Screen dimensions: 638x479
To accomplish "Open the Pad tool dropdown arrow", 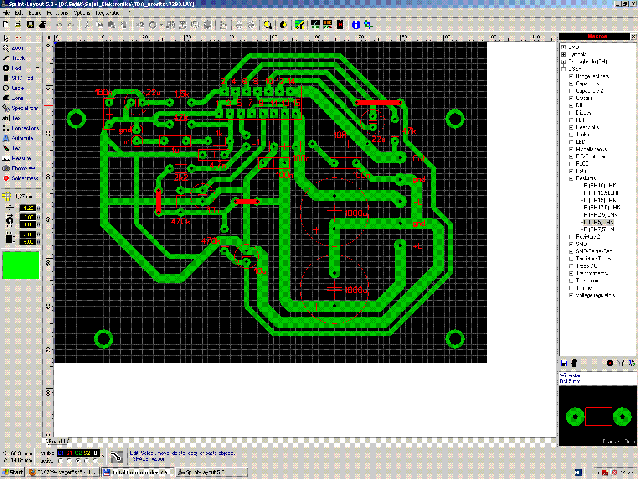I will pyautogui.click(x=37, y=68).
